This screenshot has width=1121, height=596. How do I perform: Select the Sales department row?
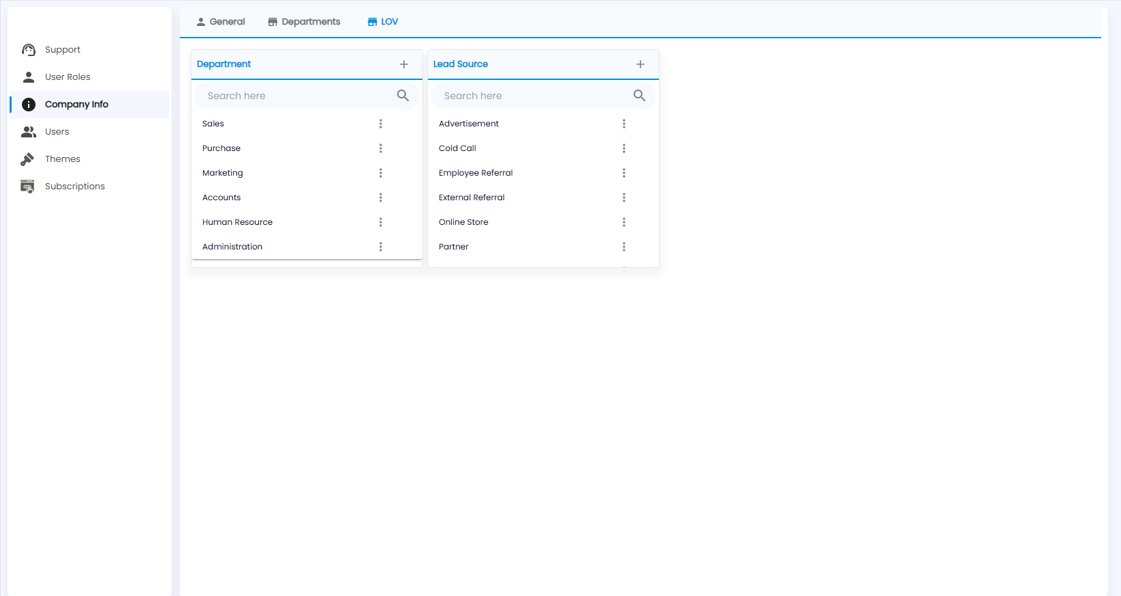coord(307,124)
